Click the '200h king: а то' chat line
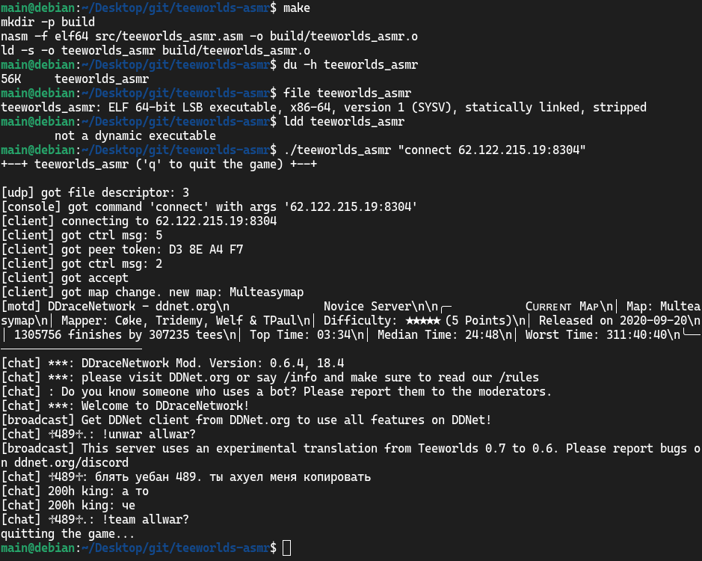The image size is (702, 561). coord(75,491)
